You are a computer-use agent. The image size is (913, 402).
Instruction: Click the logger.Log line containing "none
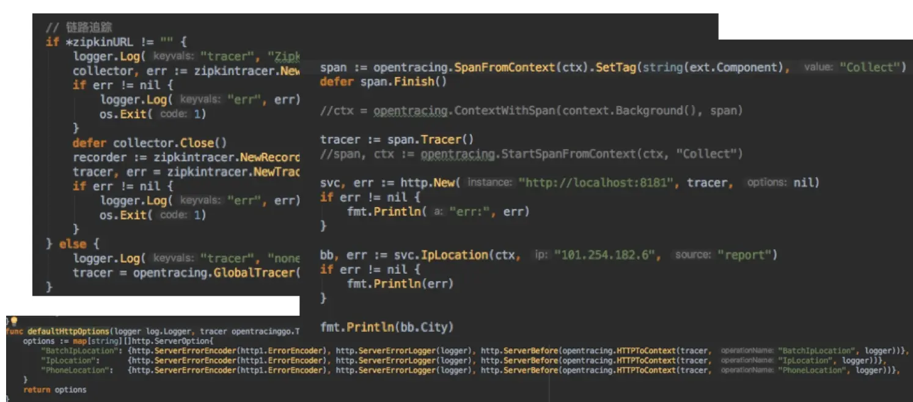coord(186,258)
